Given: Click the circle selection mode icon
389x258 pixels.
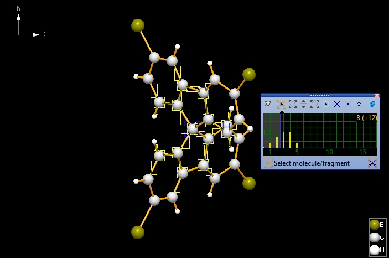Looking at the screenshot, I should (293, 104).
